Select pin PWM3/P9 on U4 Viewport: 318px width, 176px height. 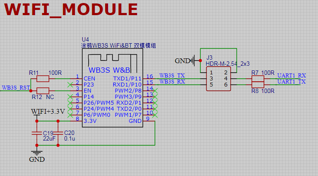[128, 97]
